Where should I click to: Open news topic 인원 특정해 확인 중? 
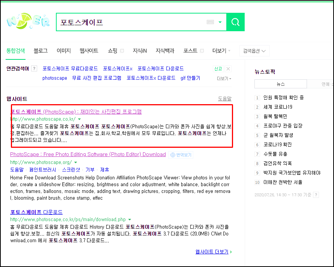point(283,97)
